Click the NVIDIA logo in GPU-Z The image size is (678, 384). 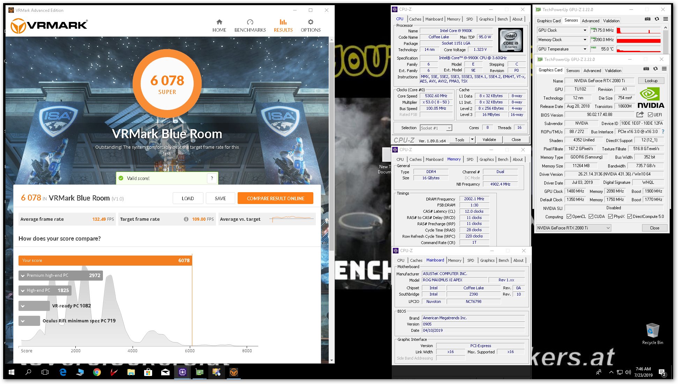click(651, 98)
